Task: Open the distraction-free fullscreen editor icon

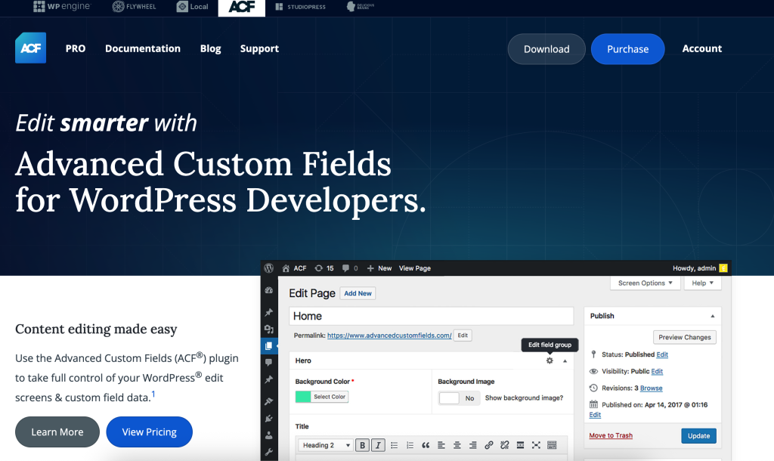Action: (x=536, y=445)
